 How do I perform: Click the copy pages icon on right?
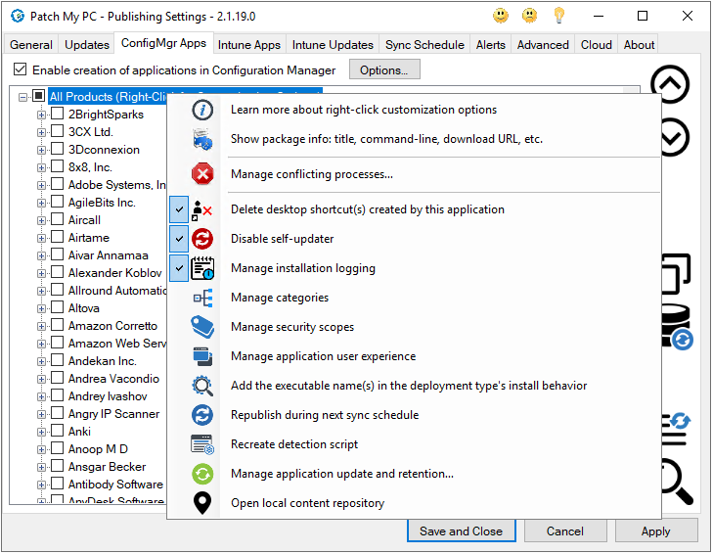click(x=676, y=273)
